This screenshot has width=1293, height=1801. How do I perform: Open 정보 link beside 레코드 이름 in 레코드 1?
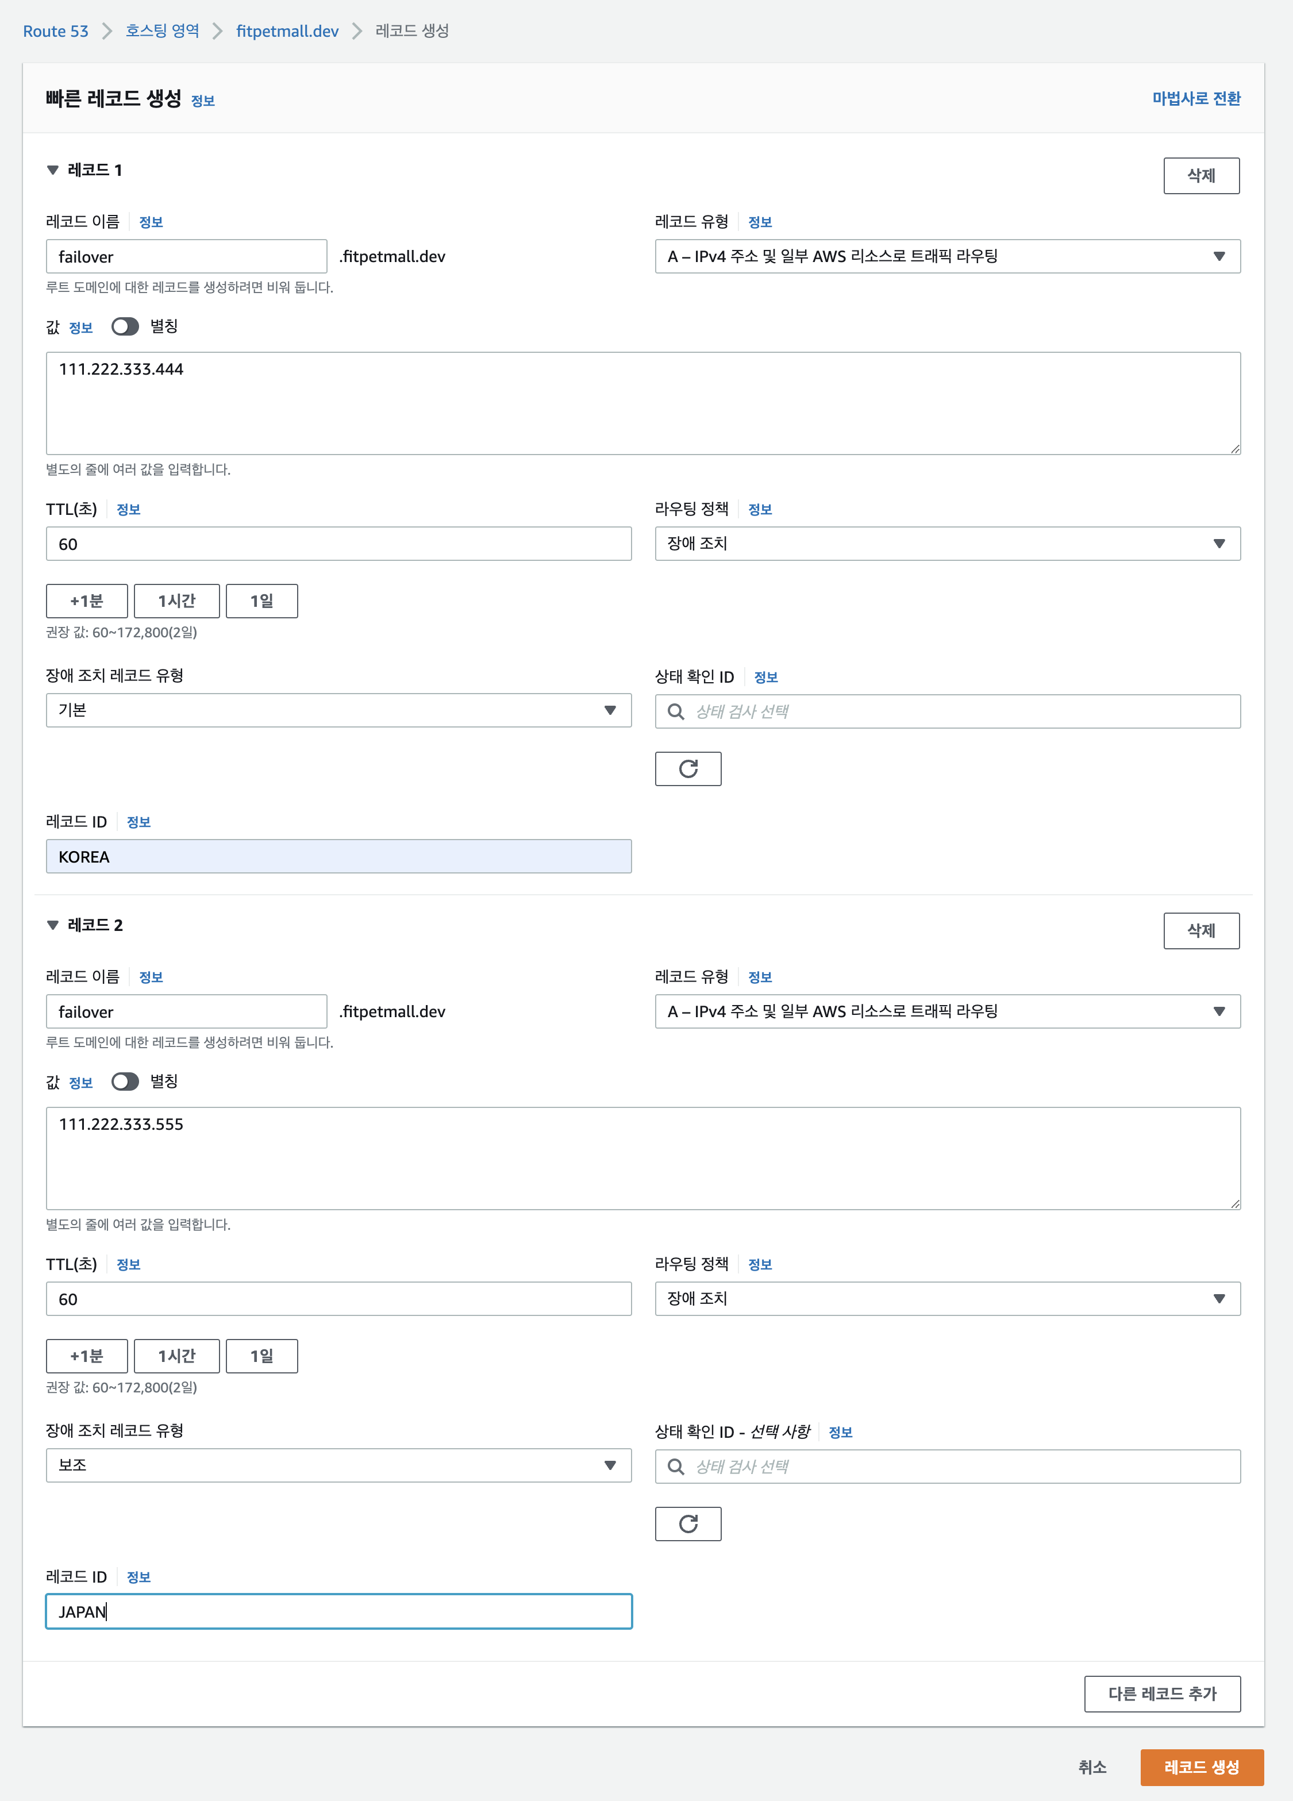click(151, 222)
